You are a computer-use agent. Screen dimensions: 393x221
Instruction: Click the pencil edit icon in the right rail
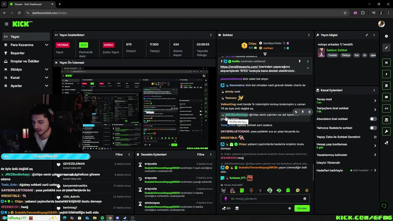click(x=386, y=48)
